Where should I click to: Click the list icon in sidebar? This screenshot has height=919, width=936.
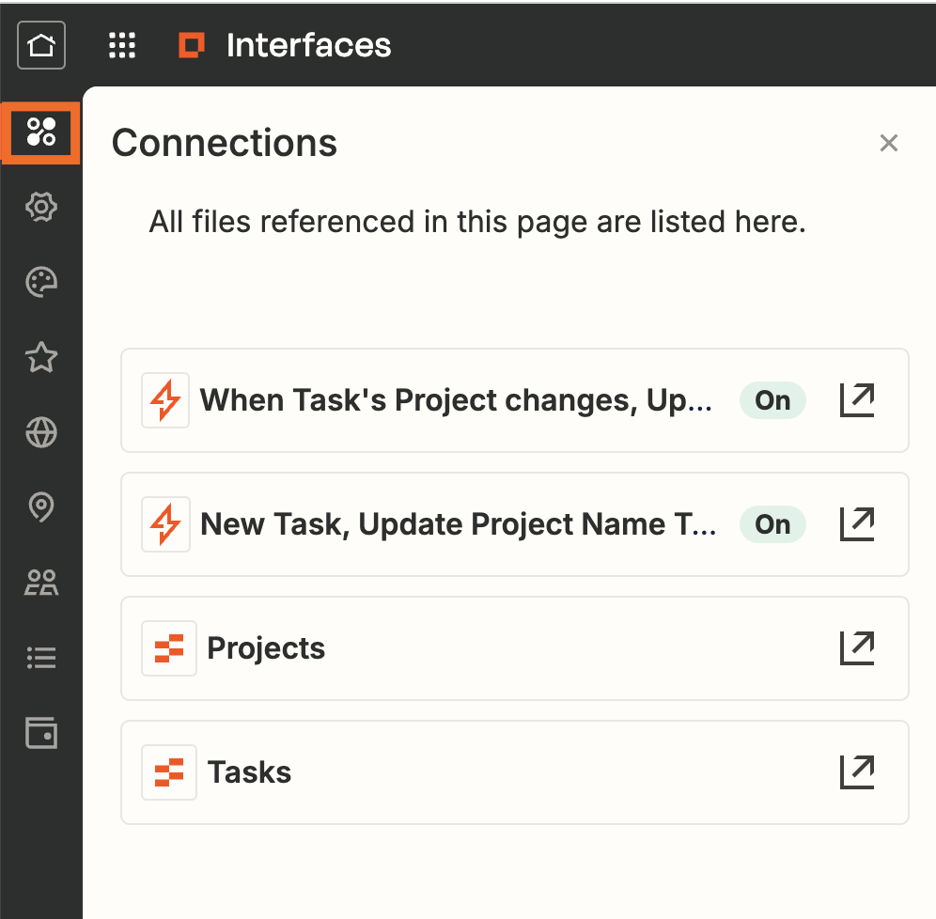[x=41, y=658]
